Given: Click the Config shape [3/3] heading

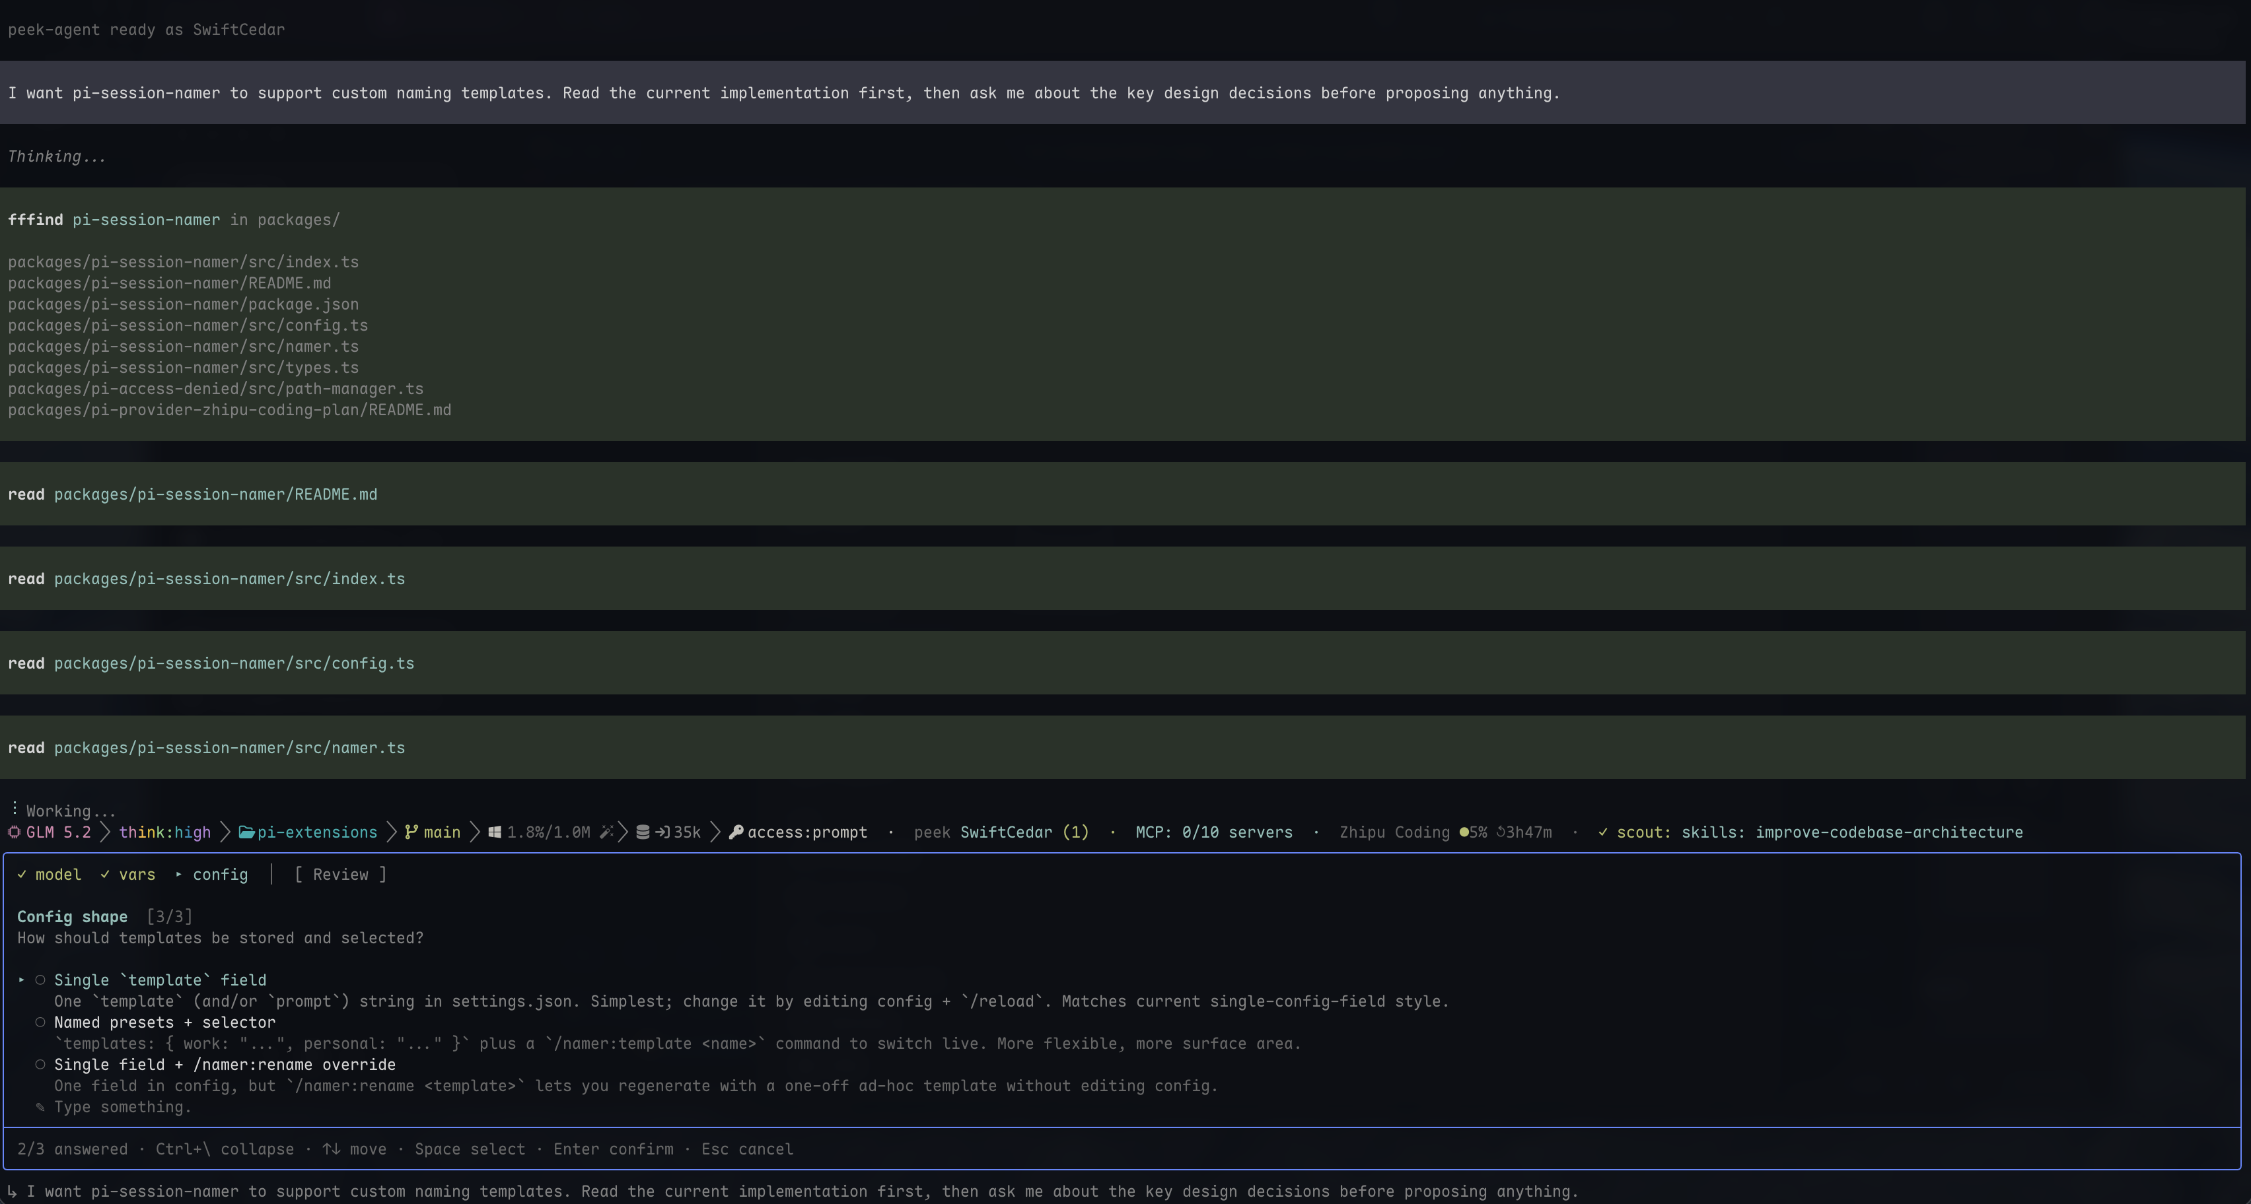Looking at the screenshot, I should click(x=105, y=917).
